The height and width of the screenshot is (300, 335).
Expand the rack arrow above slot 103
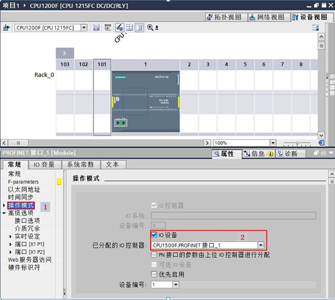coord(65,53)
